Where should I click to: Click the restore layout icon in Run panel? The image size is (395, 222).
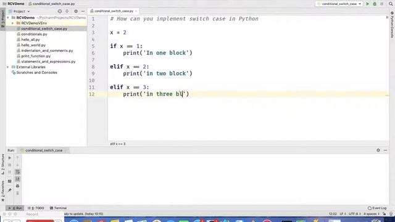(10, 181)
